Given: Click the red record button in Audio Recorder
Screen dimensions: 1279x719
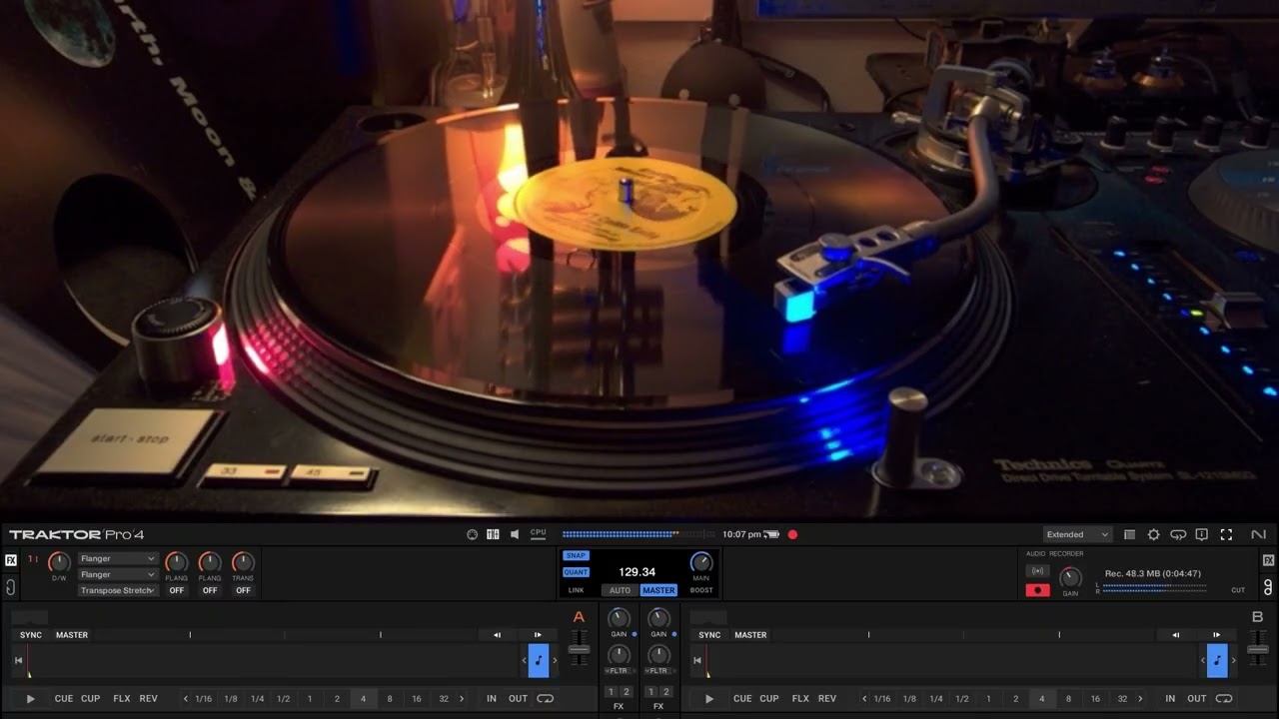Looking at the screenshot, I should 1037,590.
